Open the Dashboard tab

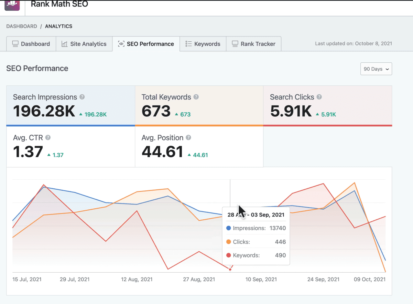(31, 44)
